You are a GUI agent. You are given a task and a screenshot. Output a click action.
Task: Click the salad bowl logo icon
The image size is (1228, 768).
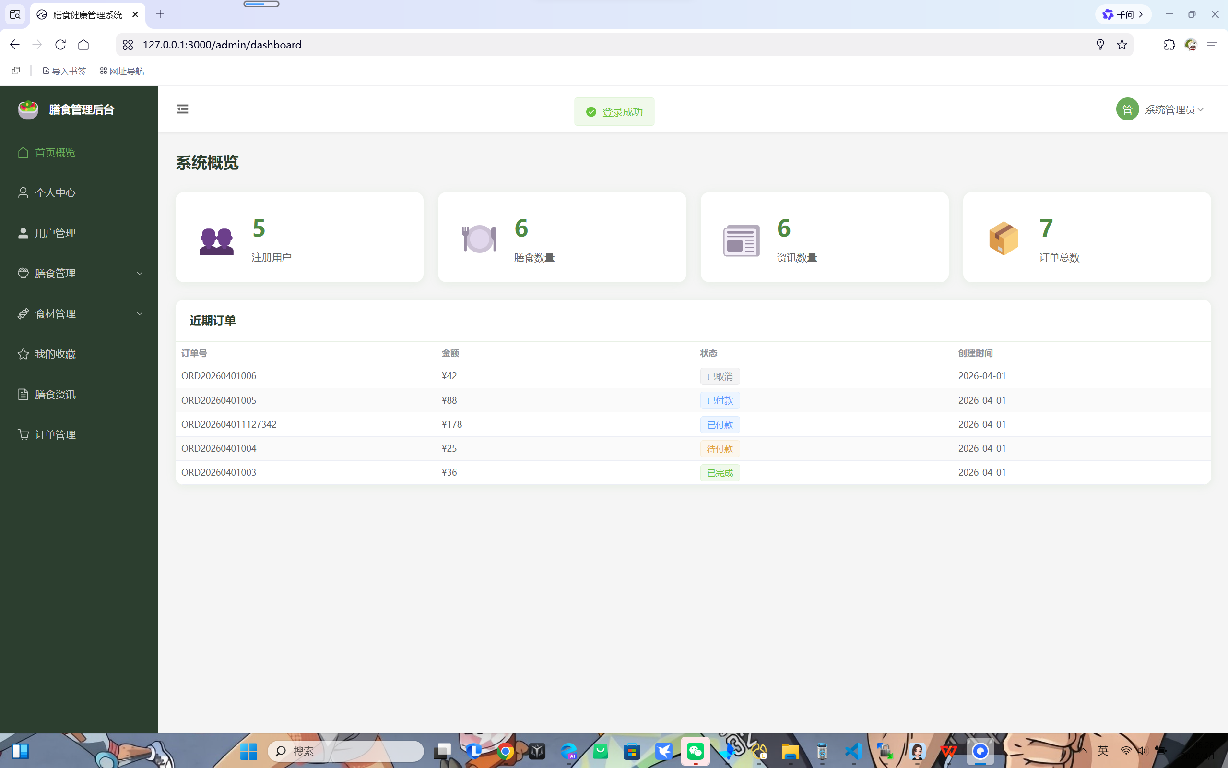click(28, 109)
